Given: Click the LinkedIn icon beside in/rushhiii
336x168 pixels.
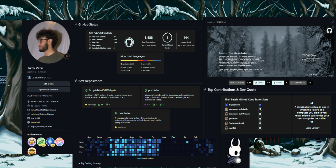Looking at the screenshot, I should tap(29, 118).
